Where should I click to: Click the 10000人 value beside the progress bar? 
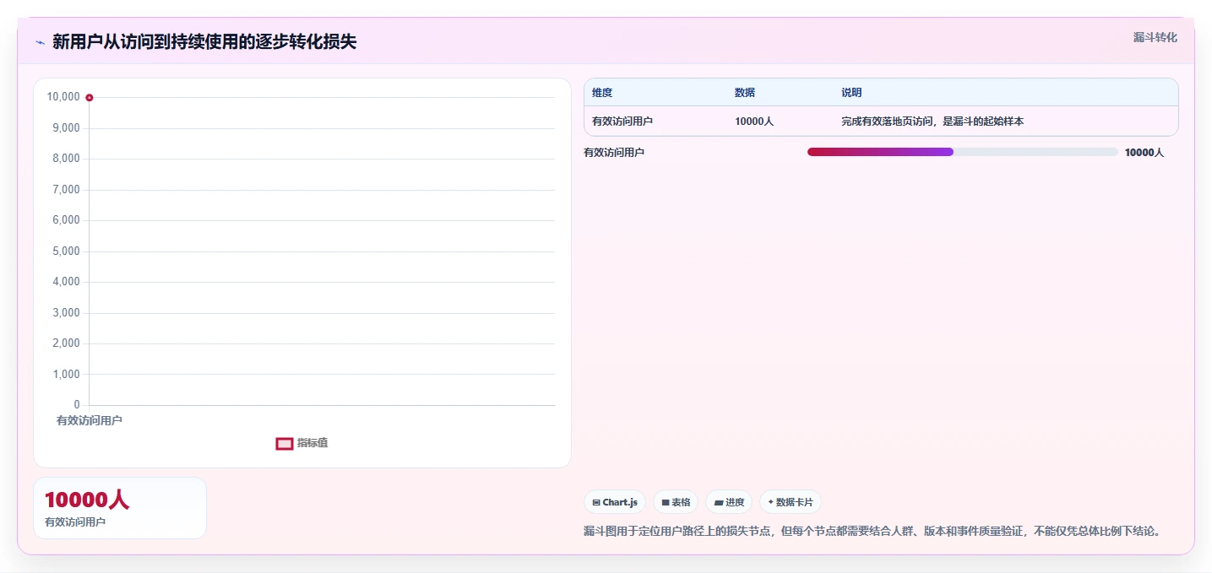(1144, 153)
